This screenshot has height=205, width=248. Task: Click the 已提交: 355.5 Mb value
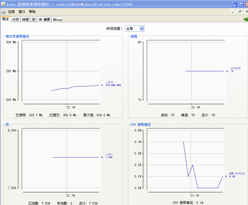click(x=63, y=115)
